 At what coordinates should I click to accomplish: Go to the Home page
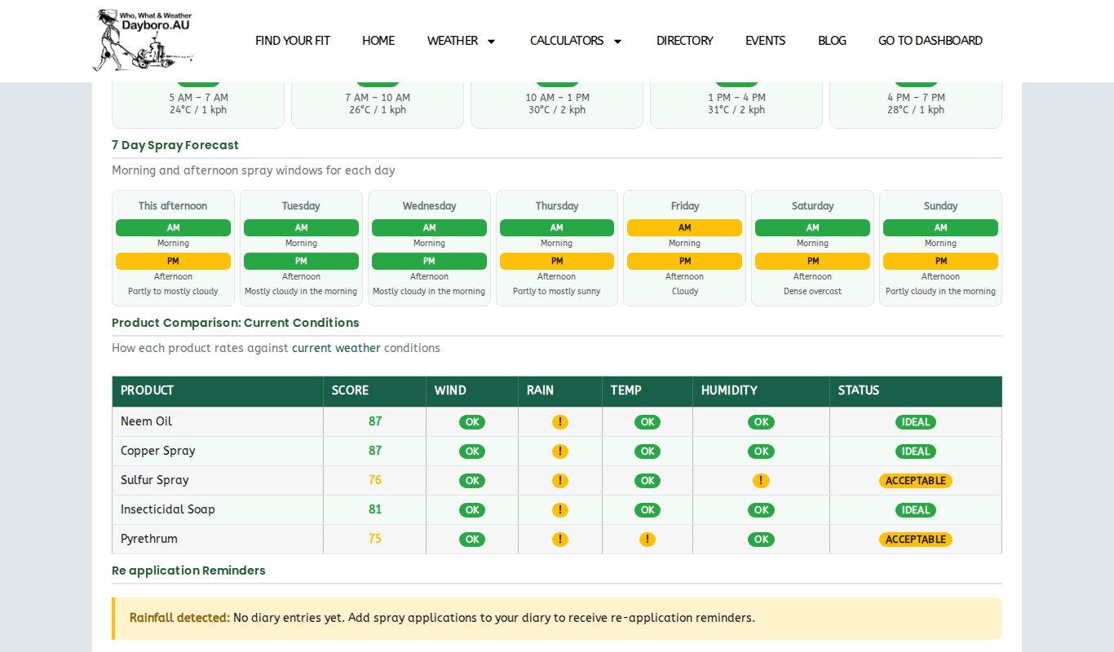pos(378,41)
